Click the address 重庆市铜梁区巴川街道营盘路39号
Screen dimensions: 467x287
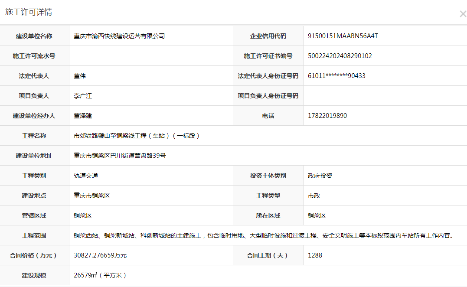coord(120,156)
